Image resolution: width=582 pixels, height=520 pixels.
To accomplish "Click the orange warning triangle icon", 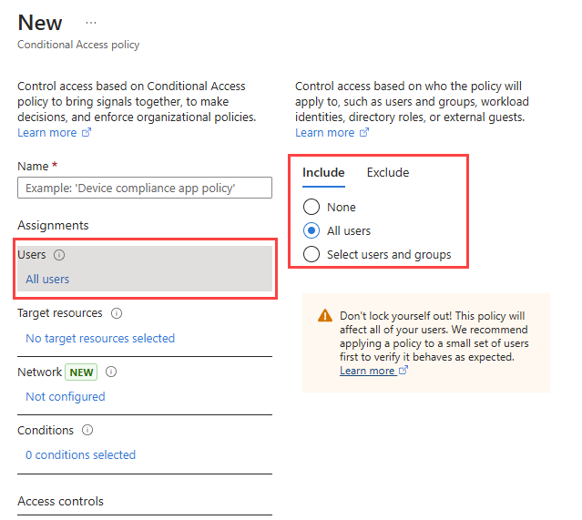I will (x=325, y=315).
